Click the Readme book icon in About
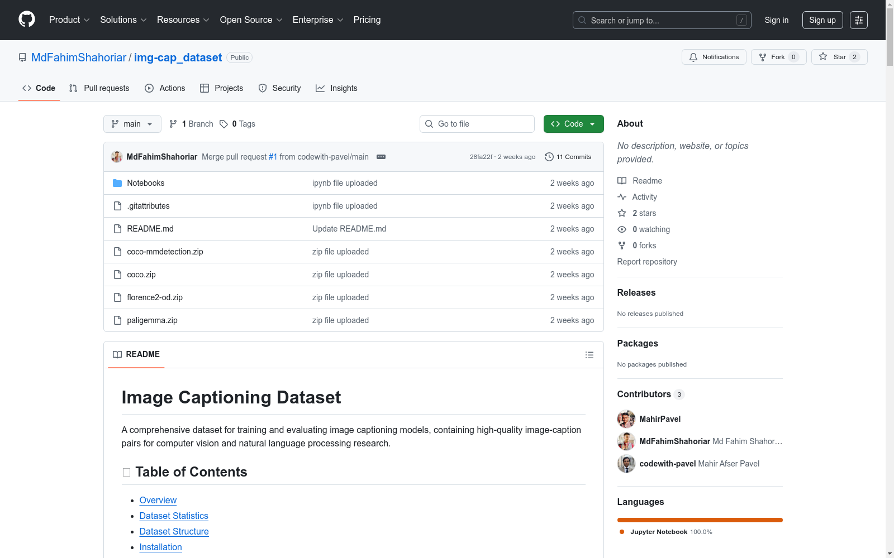 click(622, 181)
